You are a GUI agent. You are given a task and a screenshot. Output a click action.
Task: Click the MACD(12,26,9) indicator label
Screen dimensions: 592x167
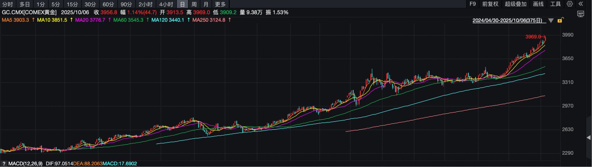pos(25,164)
